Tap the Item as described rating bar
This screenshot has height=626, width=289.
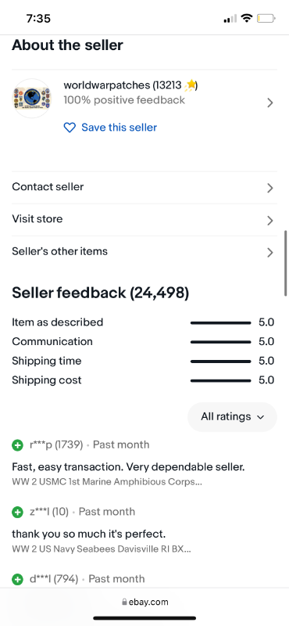point(220,322)
